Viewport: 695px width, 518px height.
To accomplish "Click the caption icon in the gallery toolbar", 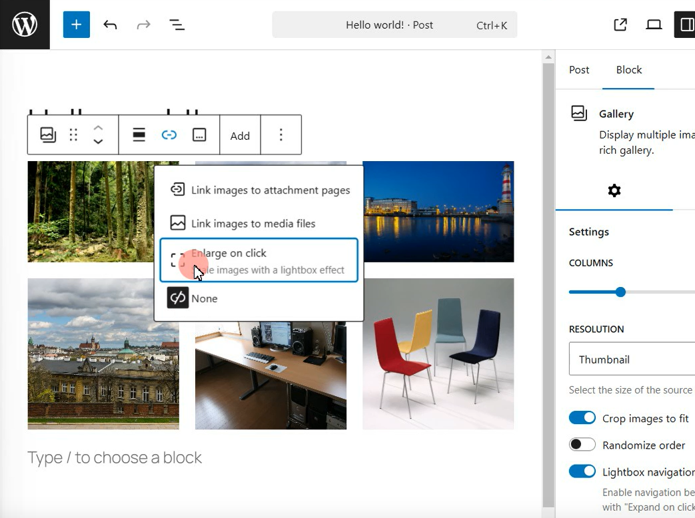I will coord(199,134).
